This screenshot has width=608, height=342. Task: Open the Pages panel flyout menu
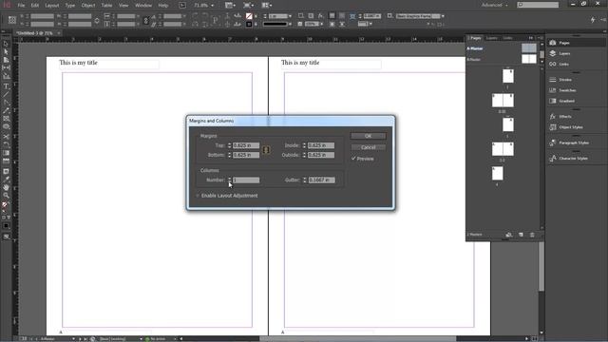541,38
